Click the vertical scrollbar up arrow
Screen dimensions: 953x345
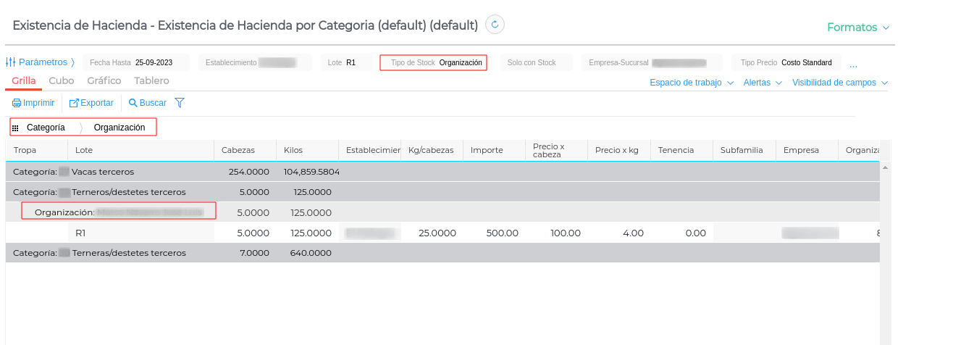884,167
